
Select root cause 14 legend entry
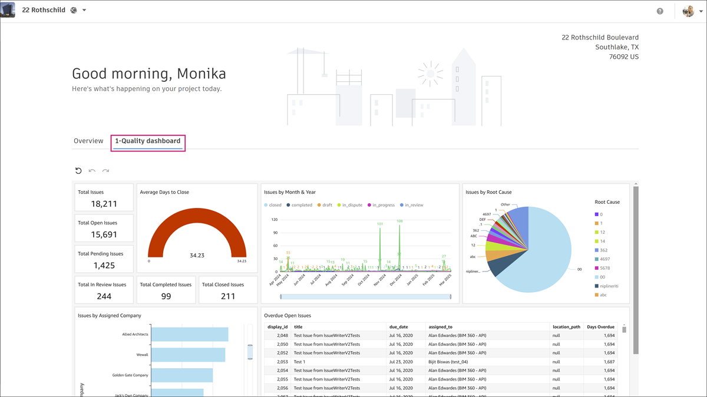point(600,241)
